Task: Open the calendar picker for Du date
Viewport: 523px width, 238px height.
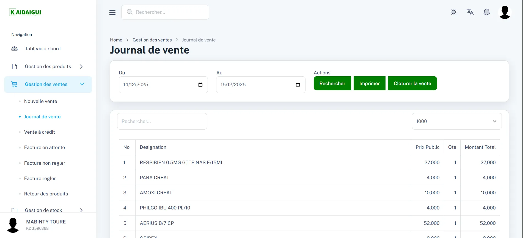Action: coord(200,85)
